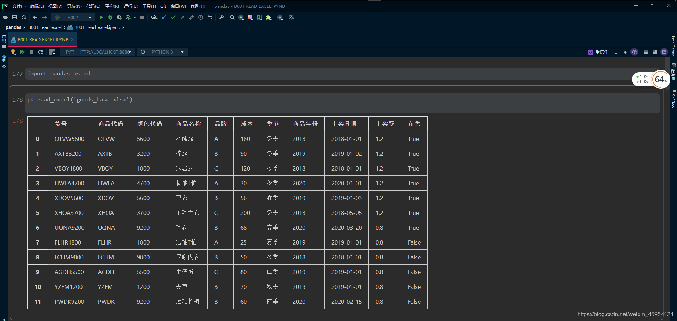
Task: Open the 编辑(E) menu
Action: 37,6
